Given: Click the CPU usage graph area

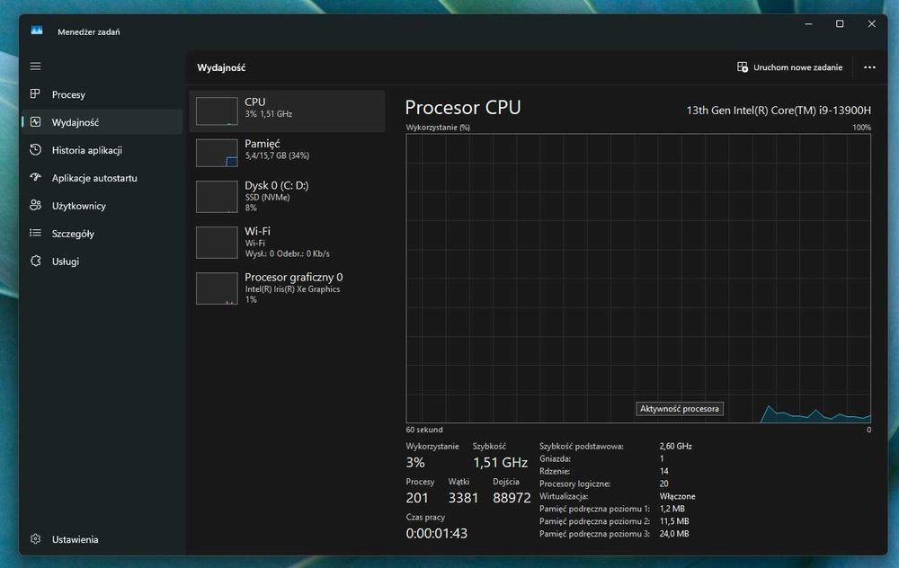Looking at the screenshot, I should point(638,279).
